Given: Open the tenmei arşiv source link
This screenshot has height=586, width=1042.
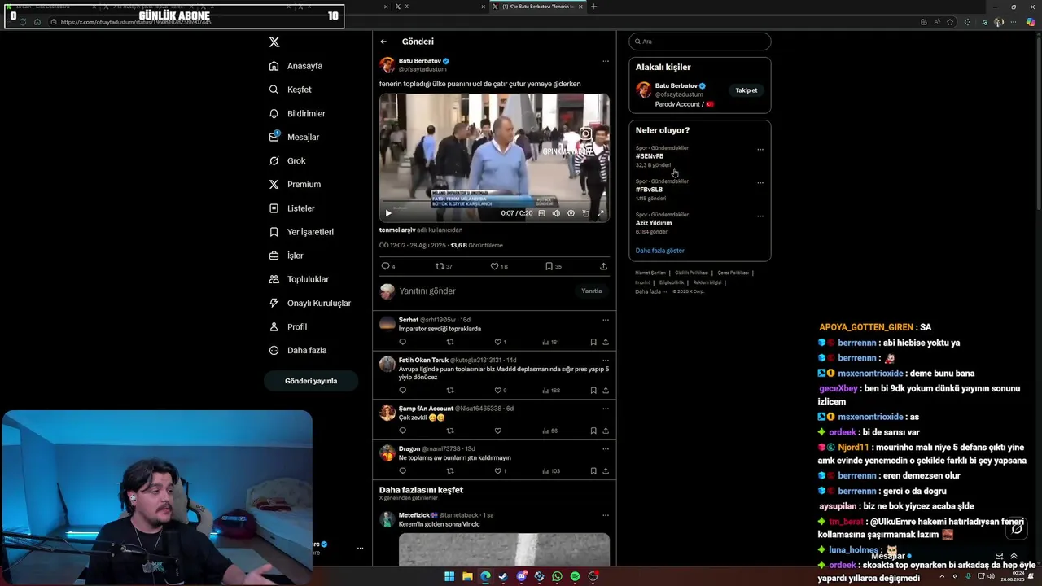Looking at the screenshot, I should tap(397, 230).
